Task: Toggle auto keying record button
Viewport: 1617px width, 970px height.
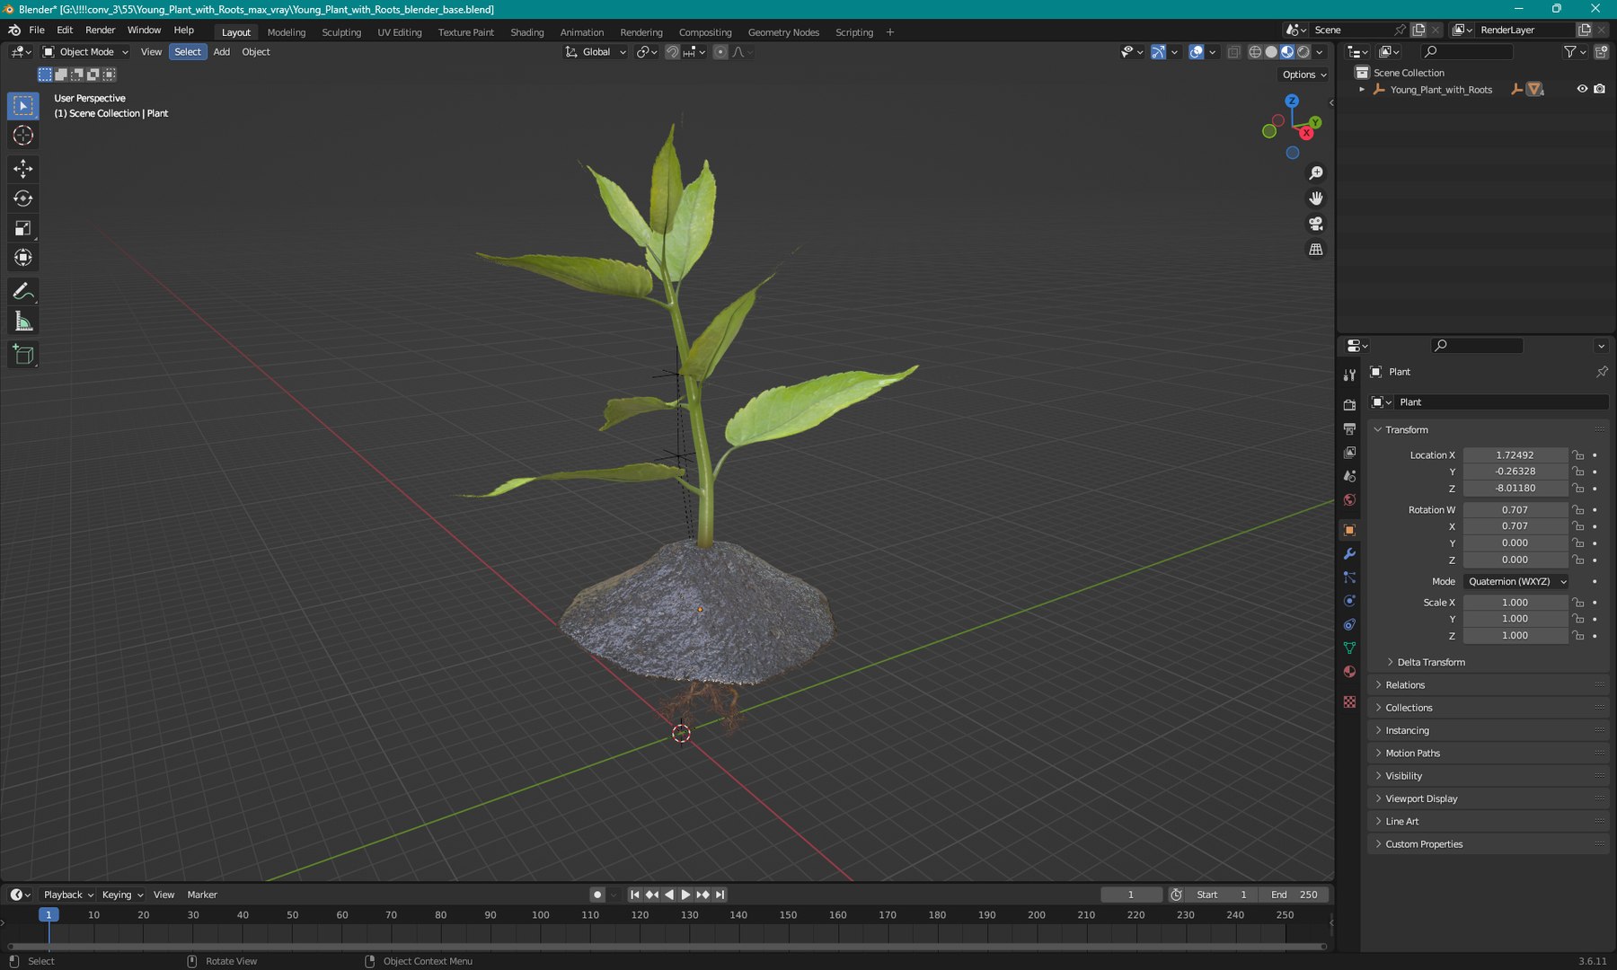Action: pyautogui.click(x=597, y=895)
